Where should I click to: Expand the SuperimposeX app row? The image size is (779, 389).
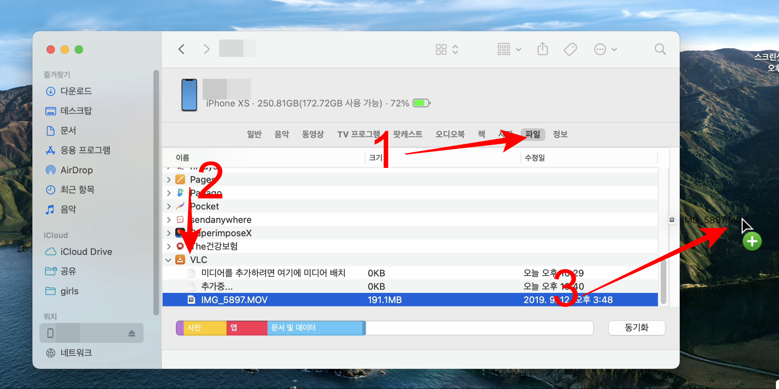(x=168, y=233)
